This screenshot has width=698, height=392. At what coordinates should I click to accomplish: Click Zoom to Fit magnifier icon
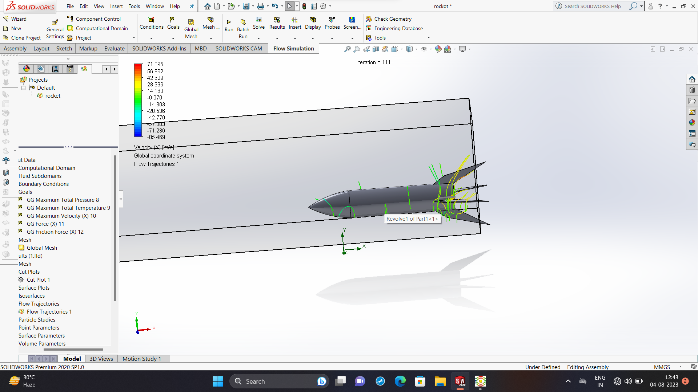pyautogui.click(x=348, y=49)
